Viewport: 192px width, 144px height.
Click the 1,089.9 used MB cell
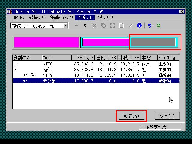click(108, 75)
